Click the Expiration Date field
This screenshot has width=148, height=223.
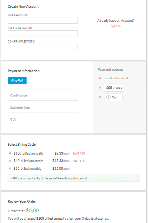coord(43,108)
